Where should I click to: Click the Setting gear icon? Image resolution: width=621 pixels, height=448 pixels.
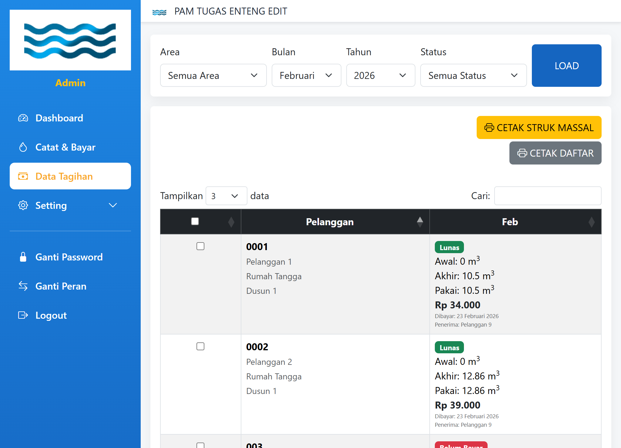pyautogui.click(x=23, y=205)
